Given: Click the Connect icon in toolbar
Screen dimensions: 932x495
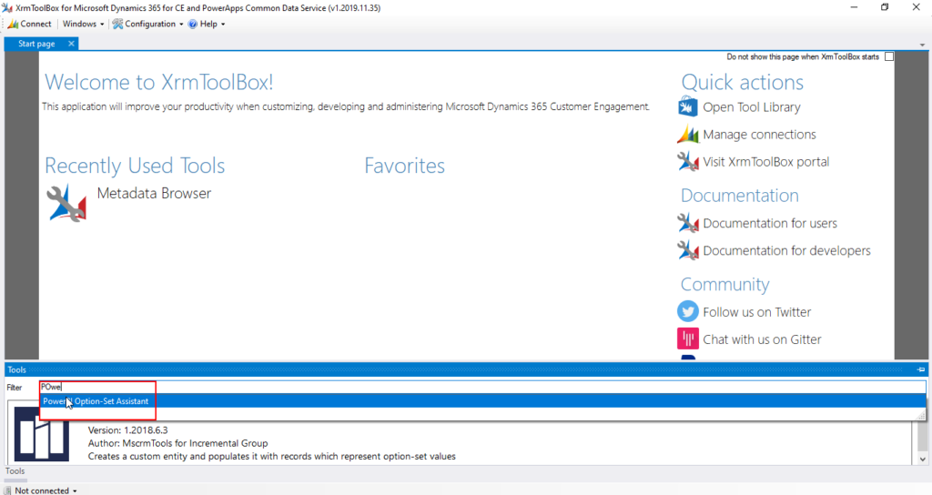Looking at the screenshot, I should click(x=13, y=24).
